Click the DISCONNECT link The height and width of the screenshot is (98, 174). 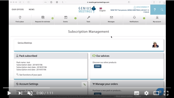click(141, 7)
